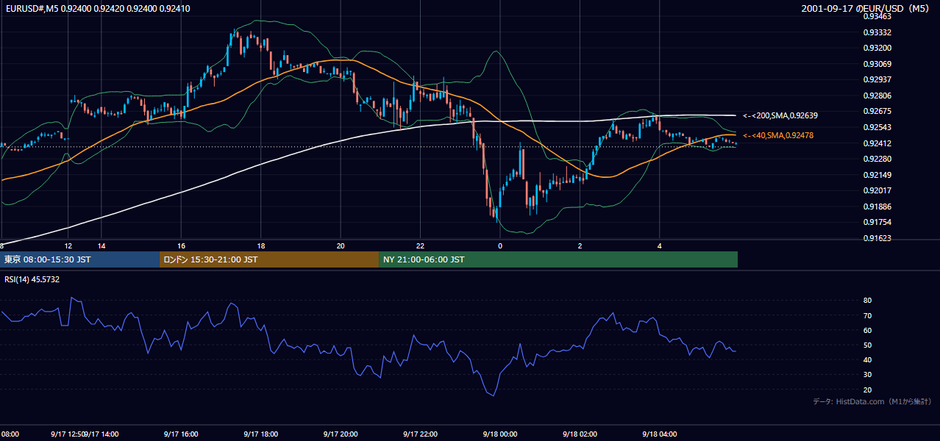Select the 東京 08:00-15:30 JST session bar
This screenshot has height=441, width=940.
[79, 259]
